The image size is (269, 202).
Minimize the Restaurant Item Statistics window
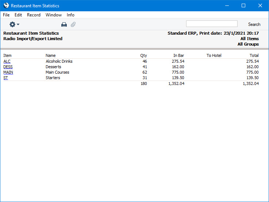pyautogui.click(x=227, y=5)
